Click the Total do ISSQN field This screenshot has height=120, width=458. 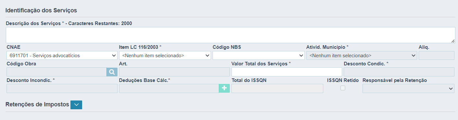(277, 88)
